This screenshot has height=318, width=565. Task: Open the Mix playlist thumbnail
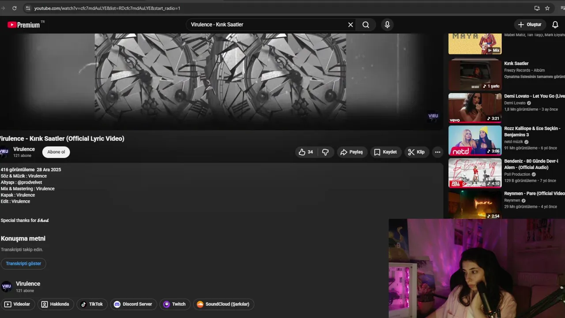click(475, 44)
